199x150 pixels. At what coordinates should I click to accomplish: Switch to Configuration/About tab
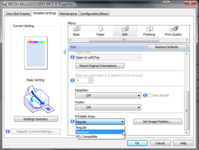click(94, 14)
